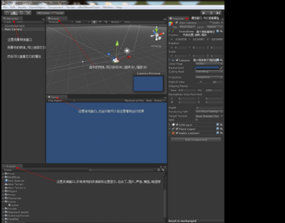Open Camera component gear settings menu
The width and height of the screenshot is (285, 223).
pos(221,60)
